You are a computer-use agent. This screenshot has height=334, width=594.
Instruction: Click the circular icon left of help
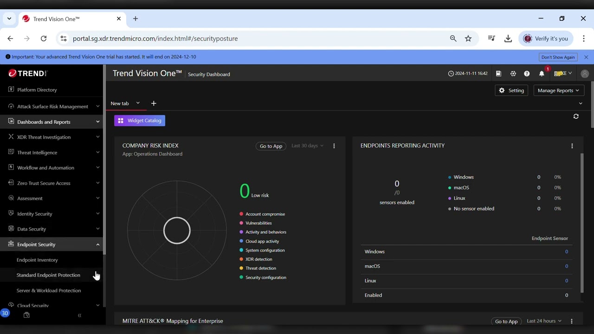point(513,74)
